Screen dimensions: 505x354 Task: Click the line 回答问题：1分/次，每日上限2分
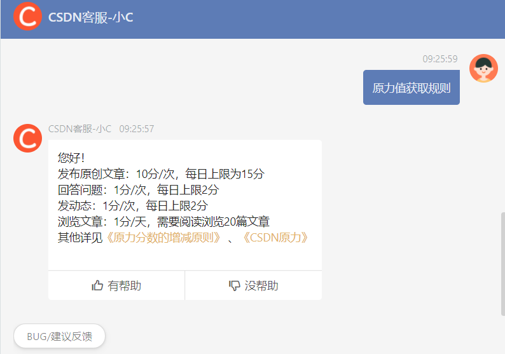[139, 190]
